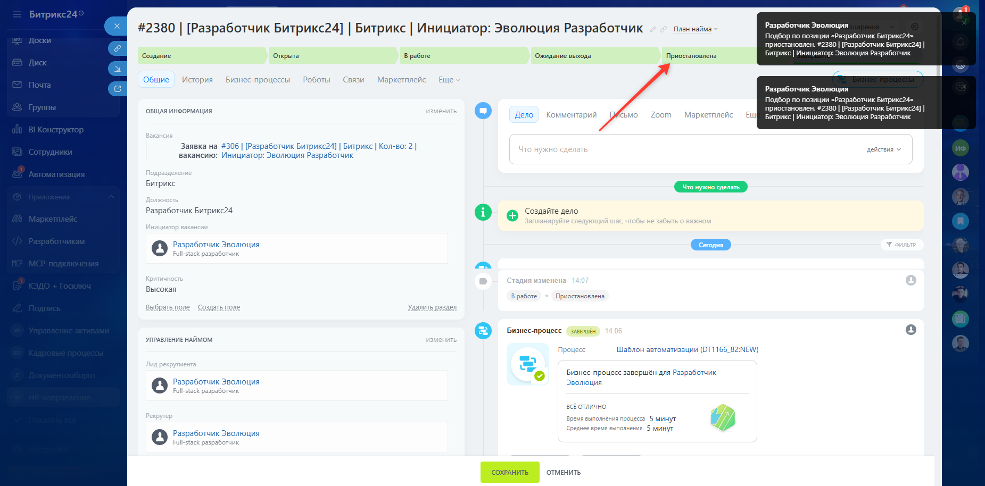Open the first notification from Разработчик Эволюция
The width and height of the screenshot is (985, 486).
(866, 39)
